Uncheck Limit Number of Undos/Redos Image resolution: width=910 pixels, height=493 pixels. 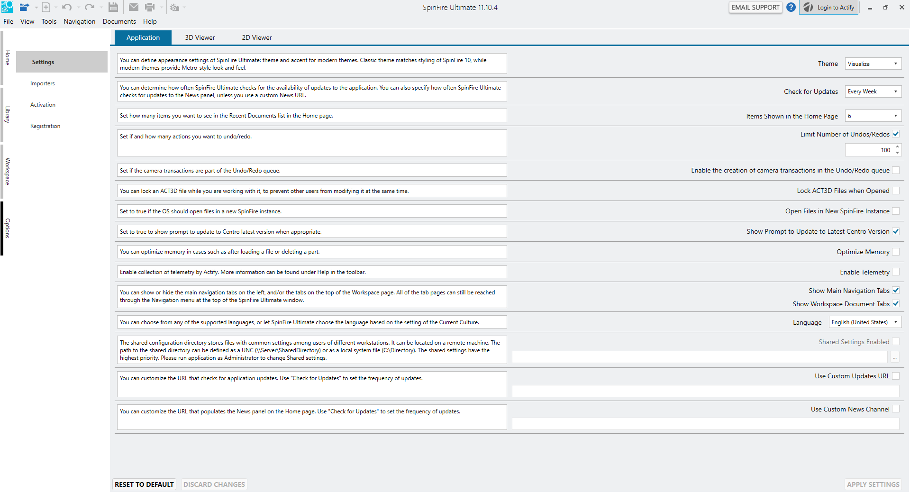tap(896, 134)
